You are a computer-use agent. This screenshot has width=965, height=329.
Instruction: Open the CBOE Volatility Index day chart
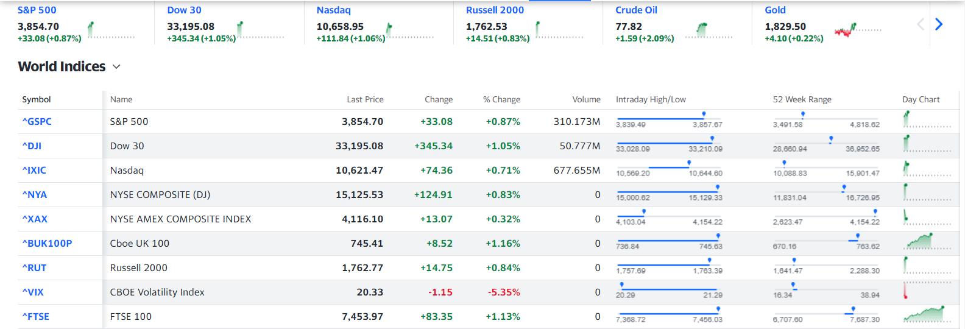(927, 291)
